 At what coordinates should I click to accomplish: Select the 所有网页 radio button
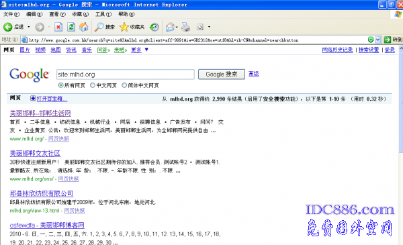coord(60,85)
